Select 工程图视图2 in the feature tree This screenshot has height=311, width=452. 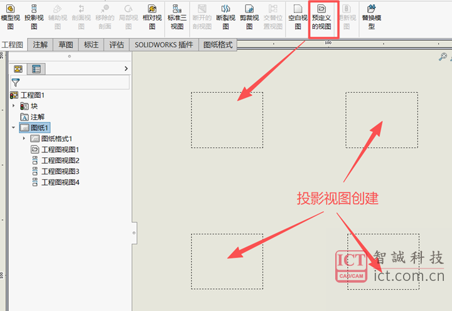pyautogui.click(x=60, y=161)
